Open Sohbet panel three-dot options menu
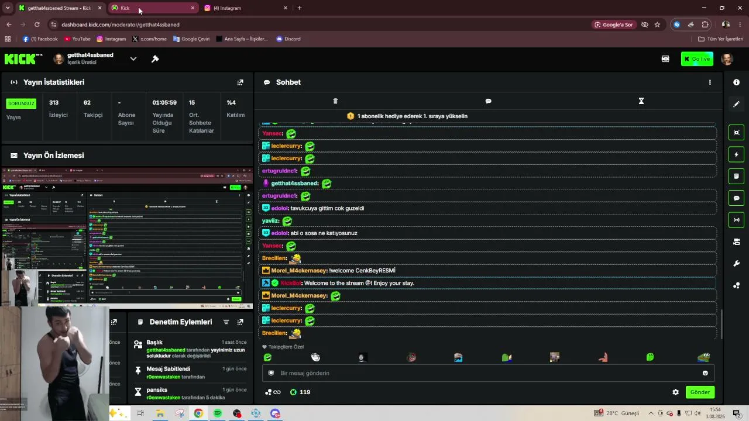The height and width of the screenshot is (421, 749). pos(710,82)
